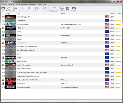Select New SUPER MARIO BROS. Wii title

coord(25,50)
